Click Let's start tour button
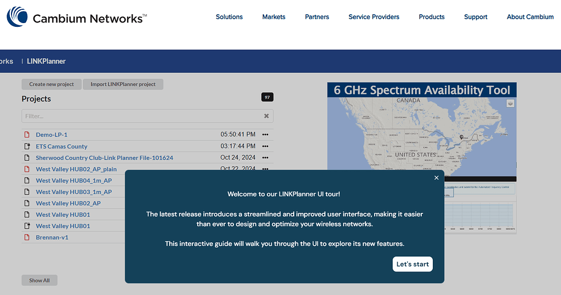Screen dimensions: 561x295 (413, 264)
